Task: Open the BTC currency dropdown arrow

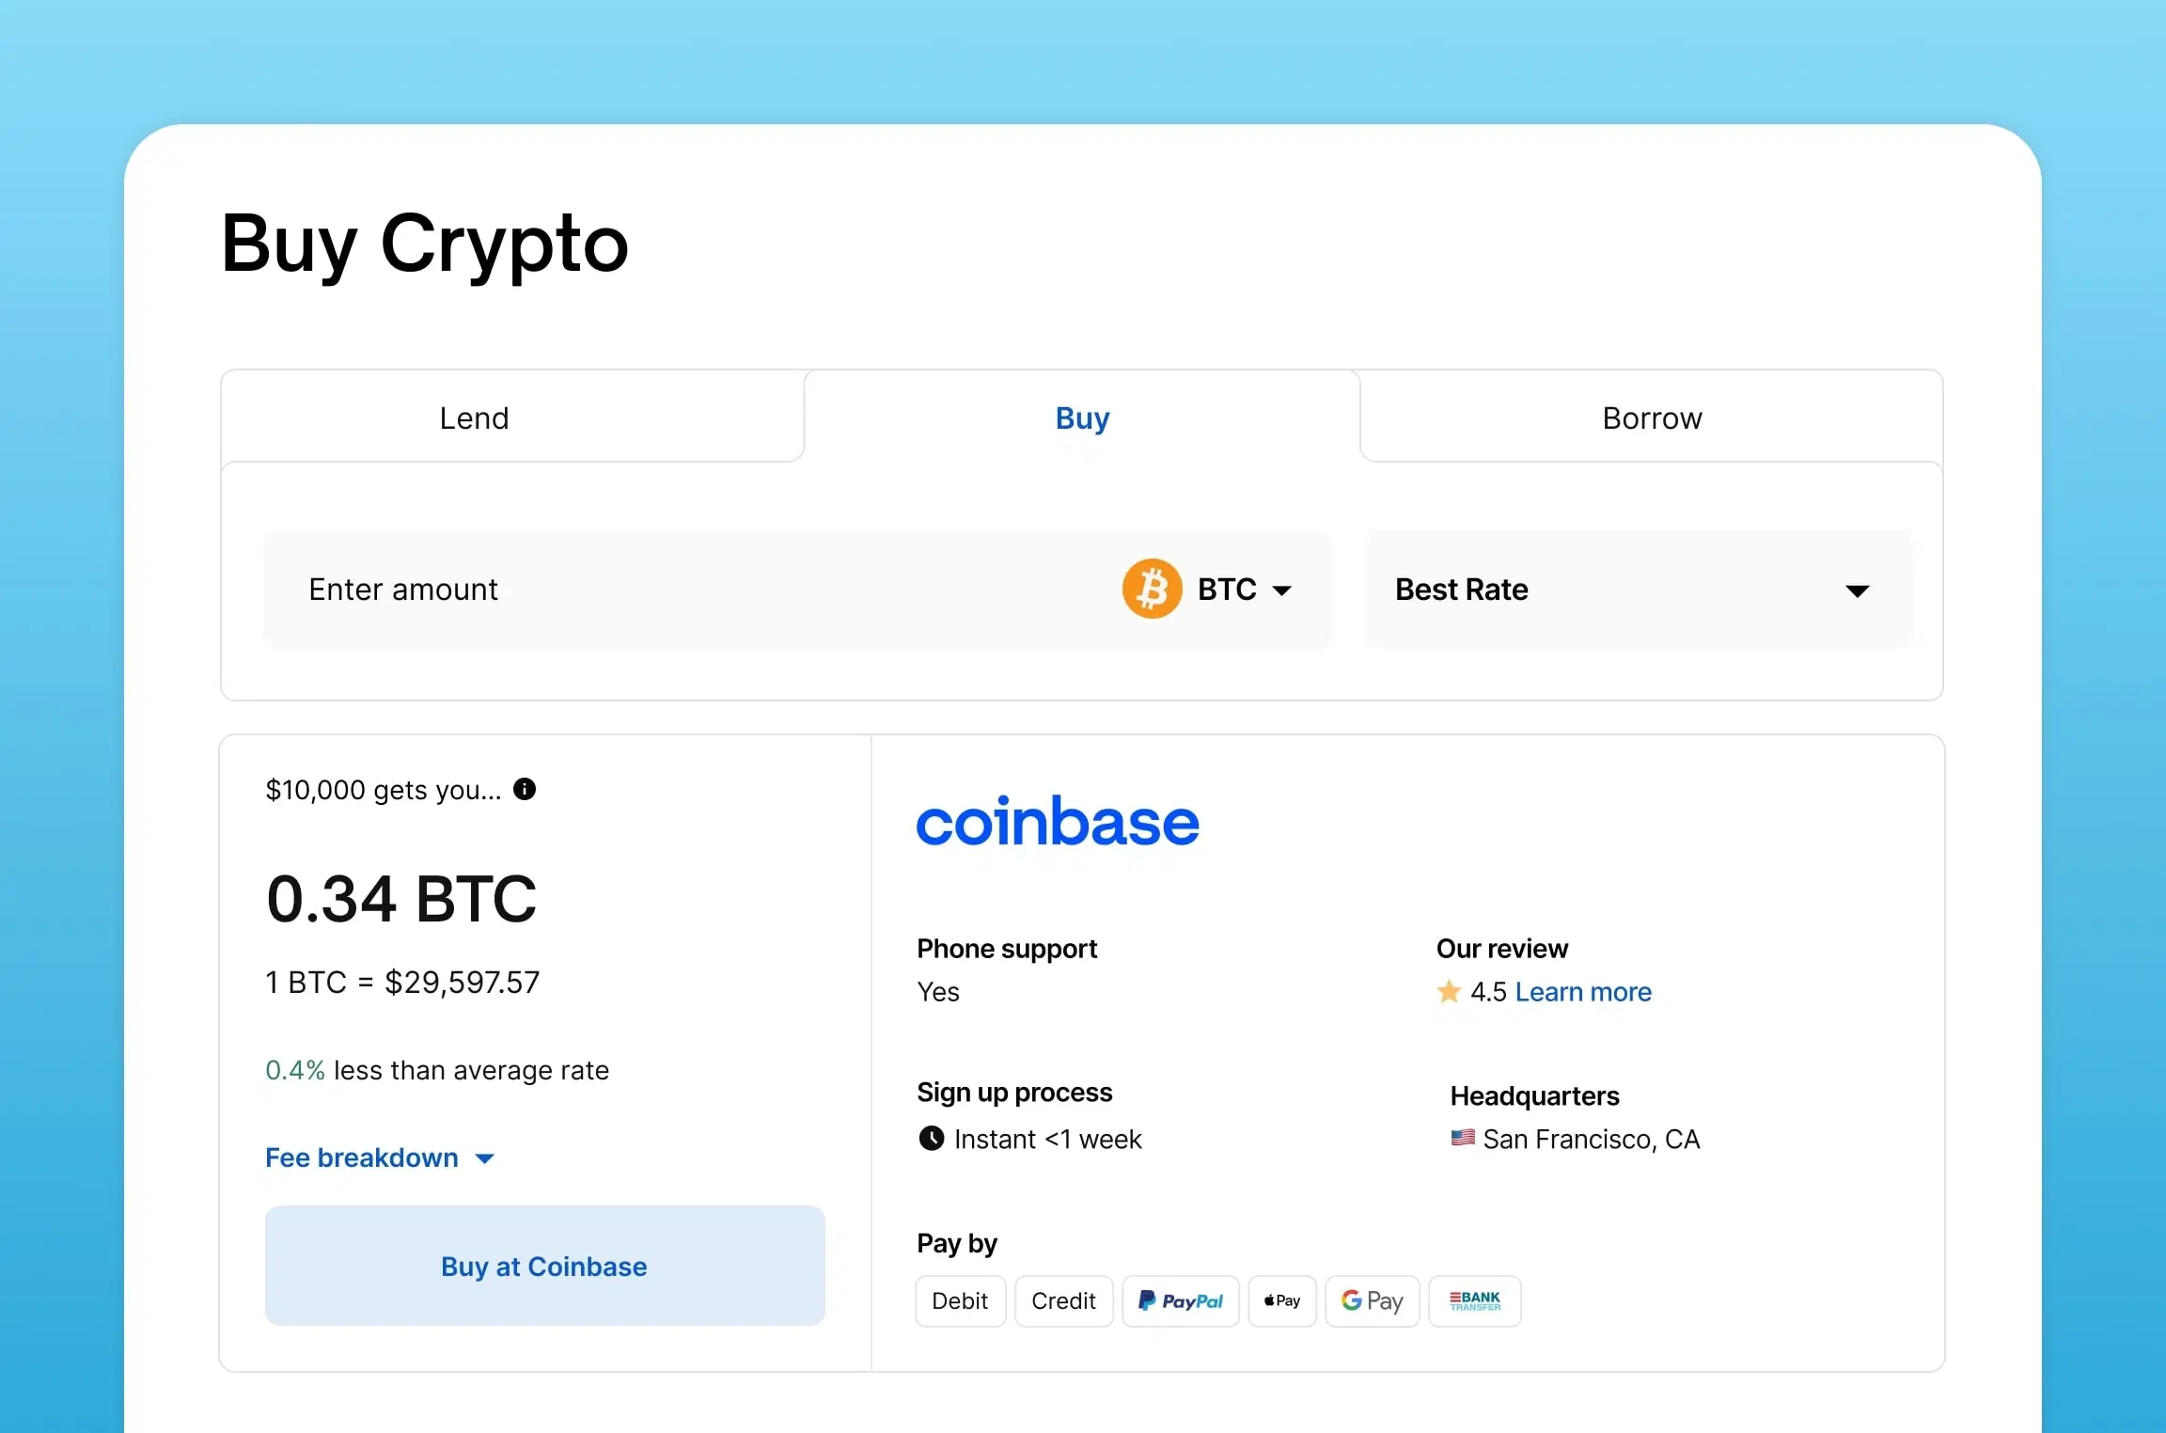Action: click(x=1281, y=591)
